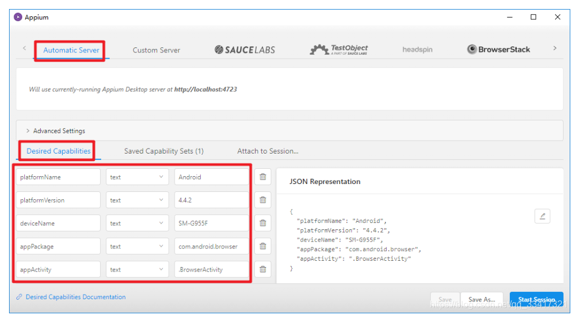Open type dropdown for platformName
Viewport: 572px width, 315px height.
tap(137, 177)
